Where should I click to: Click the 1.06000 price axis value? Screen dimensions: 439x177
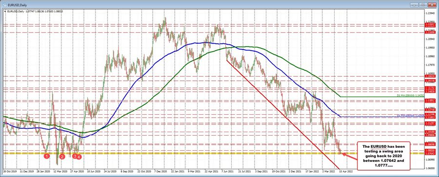(430, 168)
